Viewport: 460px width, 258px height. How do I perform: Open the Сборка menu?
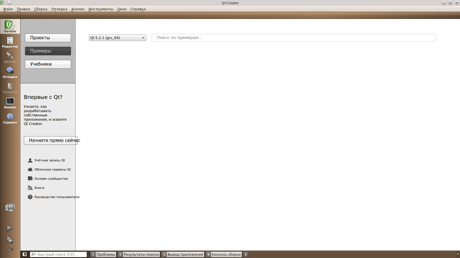pos(41,9)
